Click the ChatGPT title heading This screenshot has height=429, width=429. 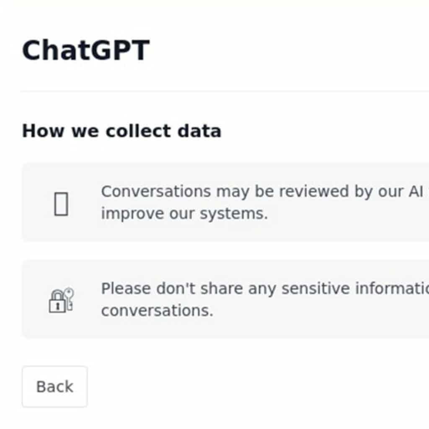[85, 50]
